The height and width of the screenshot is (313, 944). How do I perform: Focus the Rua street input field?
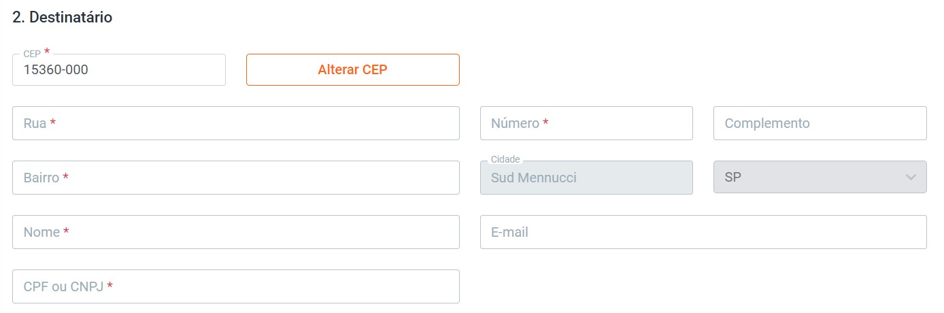235,123
